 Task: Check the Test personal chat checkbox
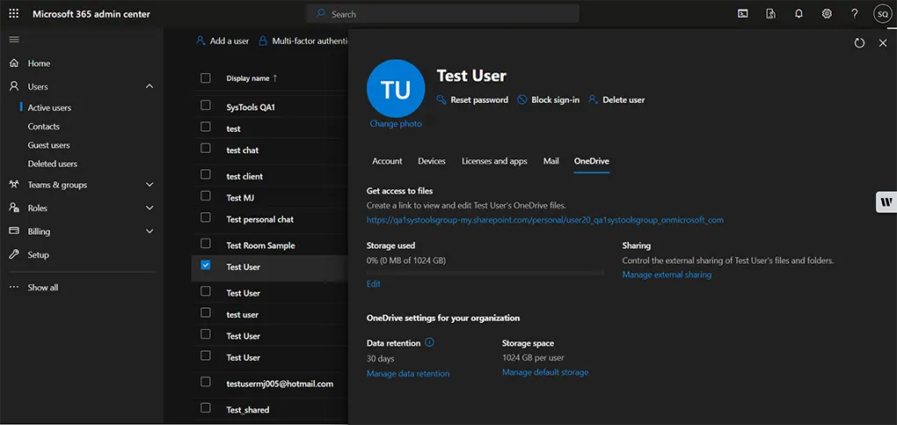coord(206,217)
